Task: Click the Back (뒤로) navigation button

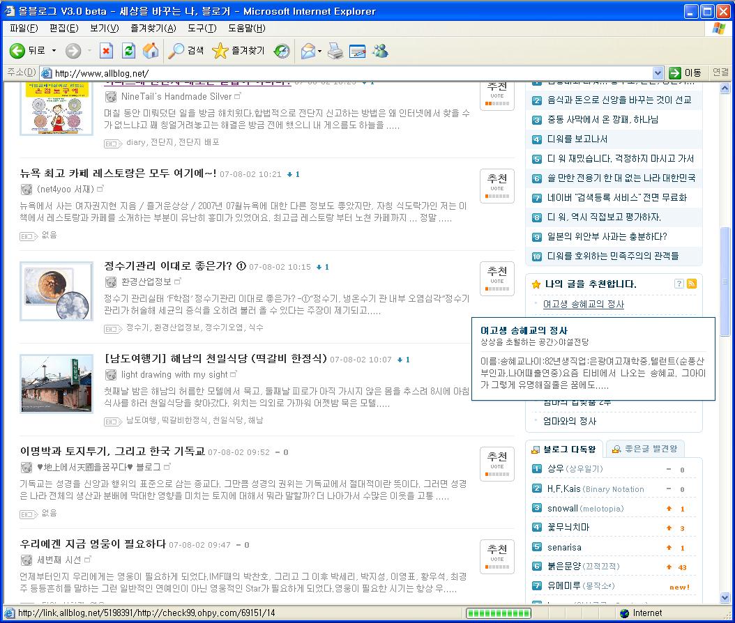Action: point(26,51)
